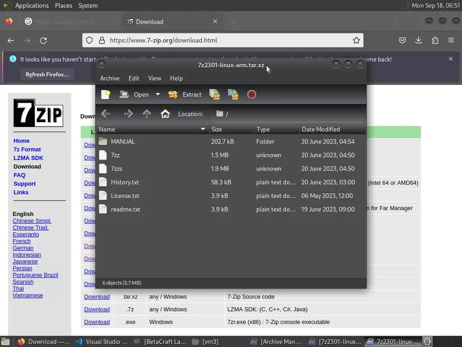Open the FAQ link in sidebar
This screenshot has height=347, width=462.
point(19,175)
